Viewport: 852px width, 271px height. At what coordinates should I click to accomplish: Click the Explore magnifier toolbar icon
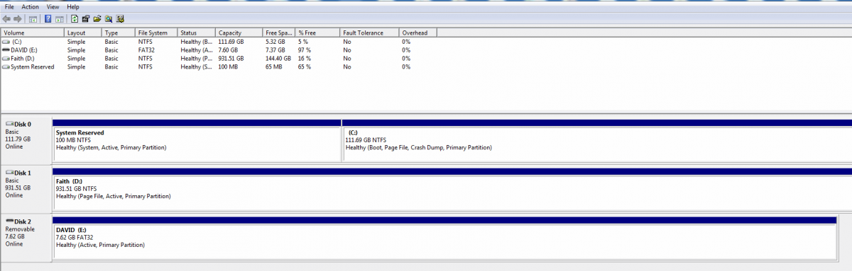(x=109, y=18)
